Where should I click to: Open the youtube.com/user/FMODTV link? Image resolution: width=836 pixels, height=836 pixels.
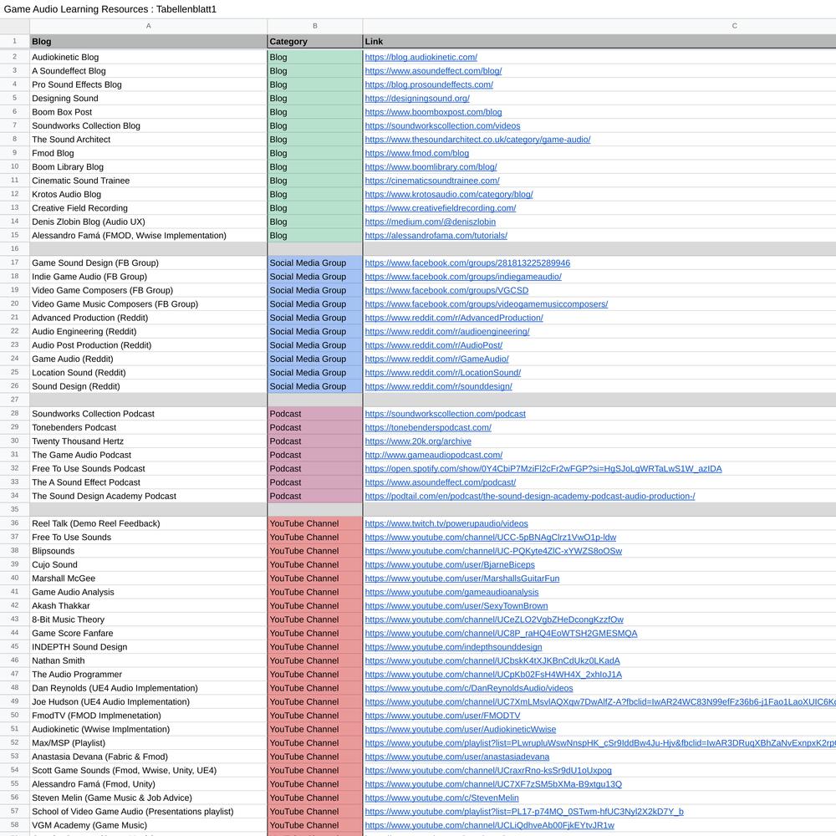[x=442, y=716]
